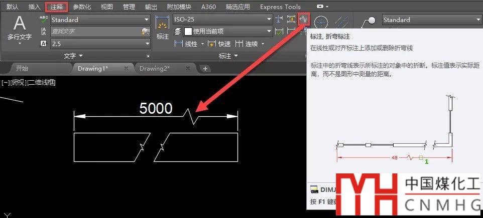Viewport: 483px width, 218px height.
Task: Click the layers stack icon in the dimension panel
Action: point(178,32)
